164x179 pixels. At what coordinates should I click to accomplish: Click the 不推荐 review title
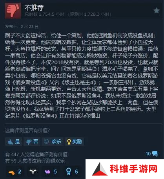[34, 7]
